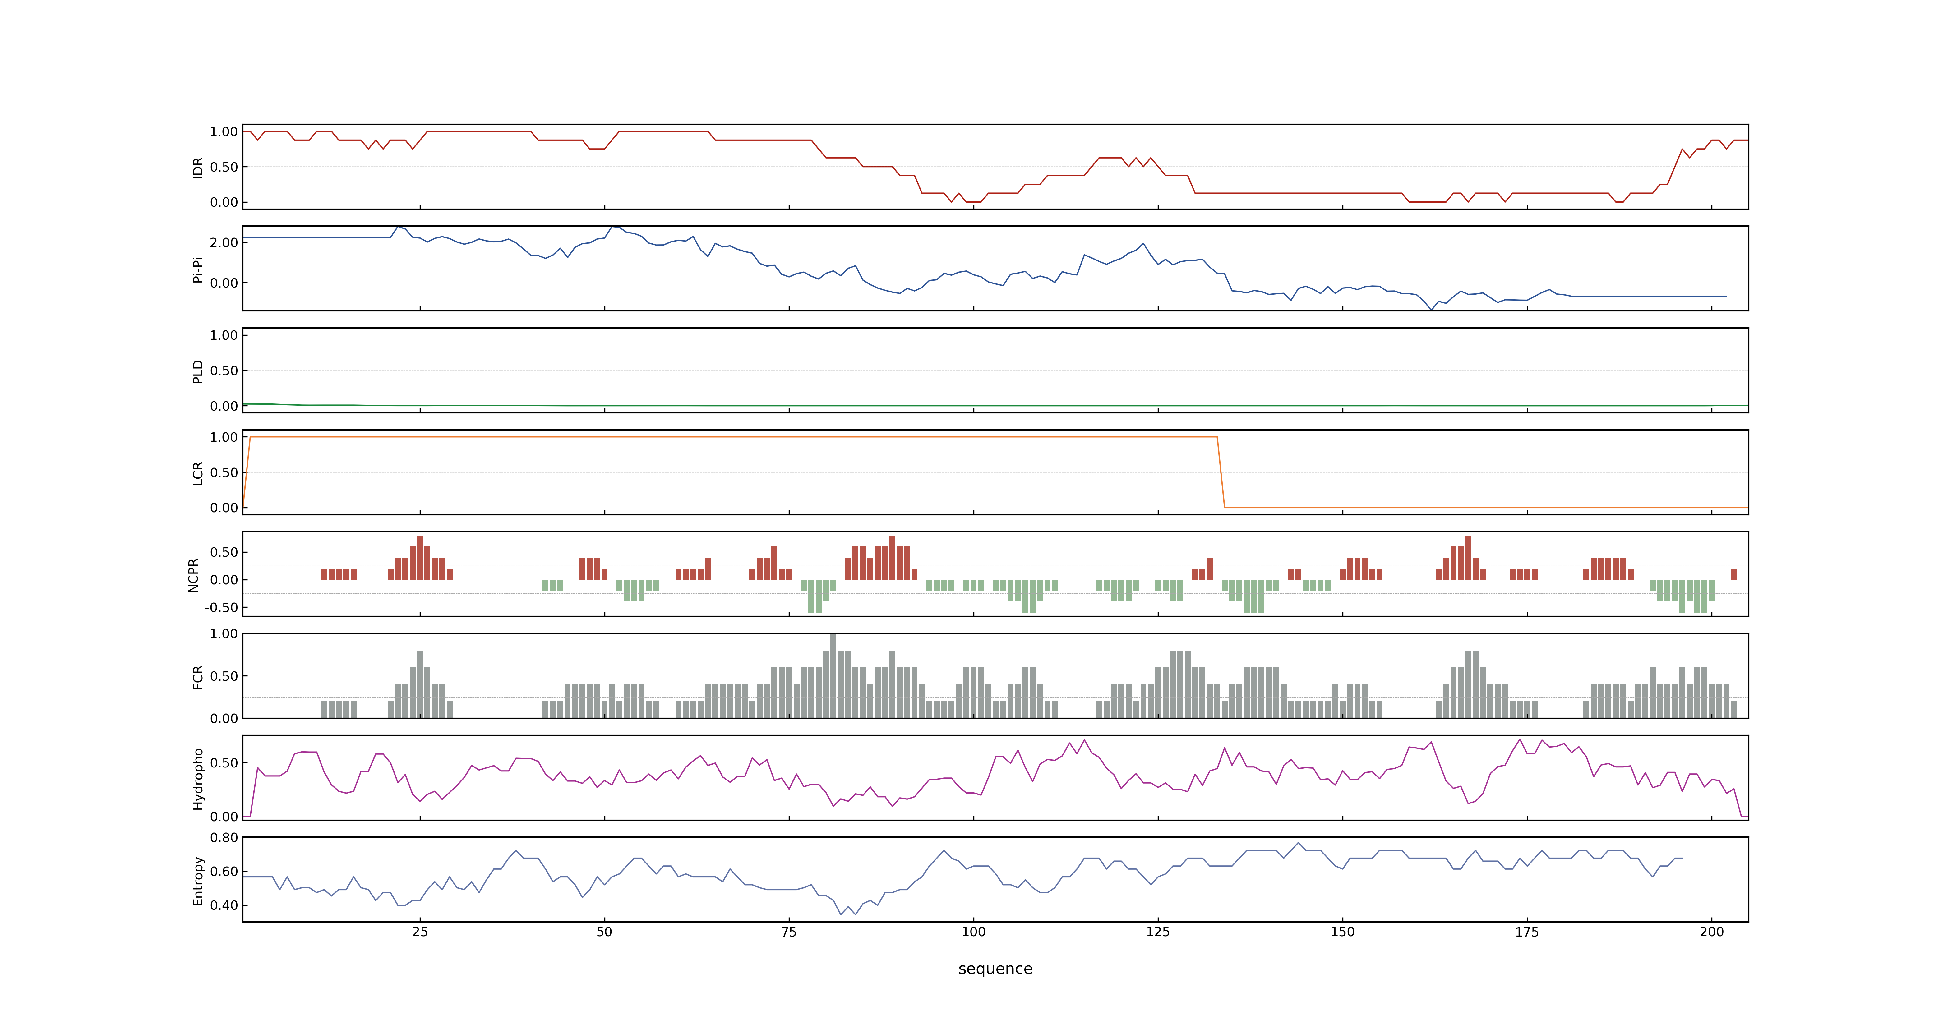1943x1036 pixels.
Task: Click the 2.00 tick on the Pi-Pi axis
Action: coord(224,243)
